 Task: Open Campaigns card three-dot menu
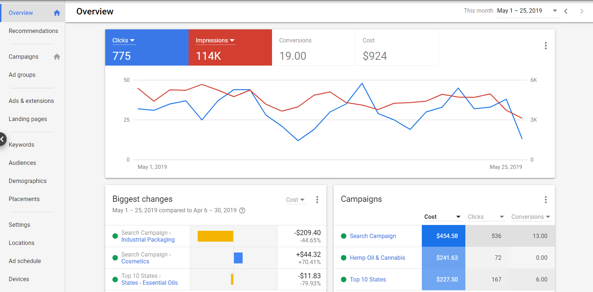point(545,200)
